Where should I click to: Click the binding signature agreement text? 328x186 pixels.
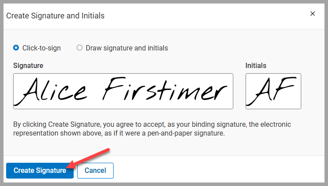click(x=152, y=129)
